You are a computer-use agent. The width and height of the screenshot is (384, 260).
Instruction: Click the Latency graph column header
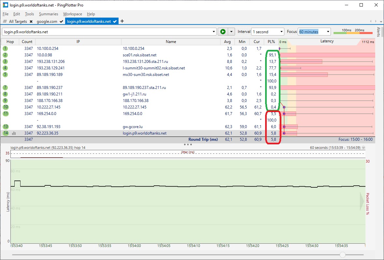(327, 41)
